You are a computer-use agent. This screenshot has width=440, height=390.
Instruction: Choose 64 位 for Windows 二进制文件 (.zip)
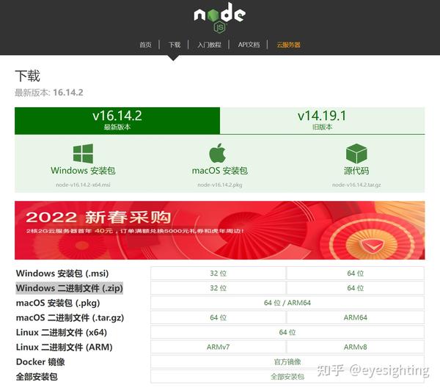(355, 288)
